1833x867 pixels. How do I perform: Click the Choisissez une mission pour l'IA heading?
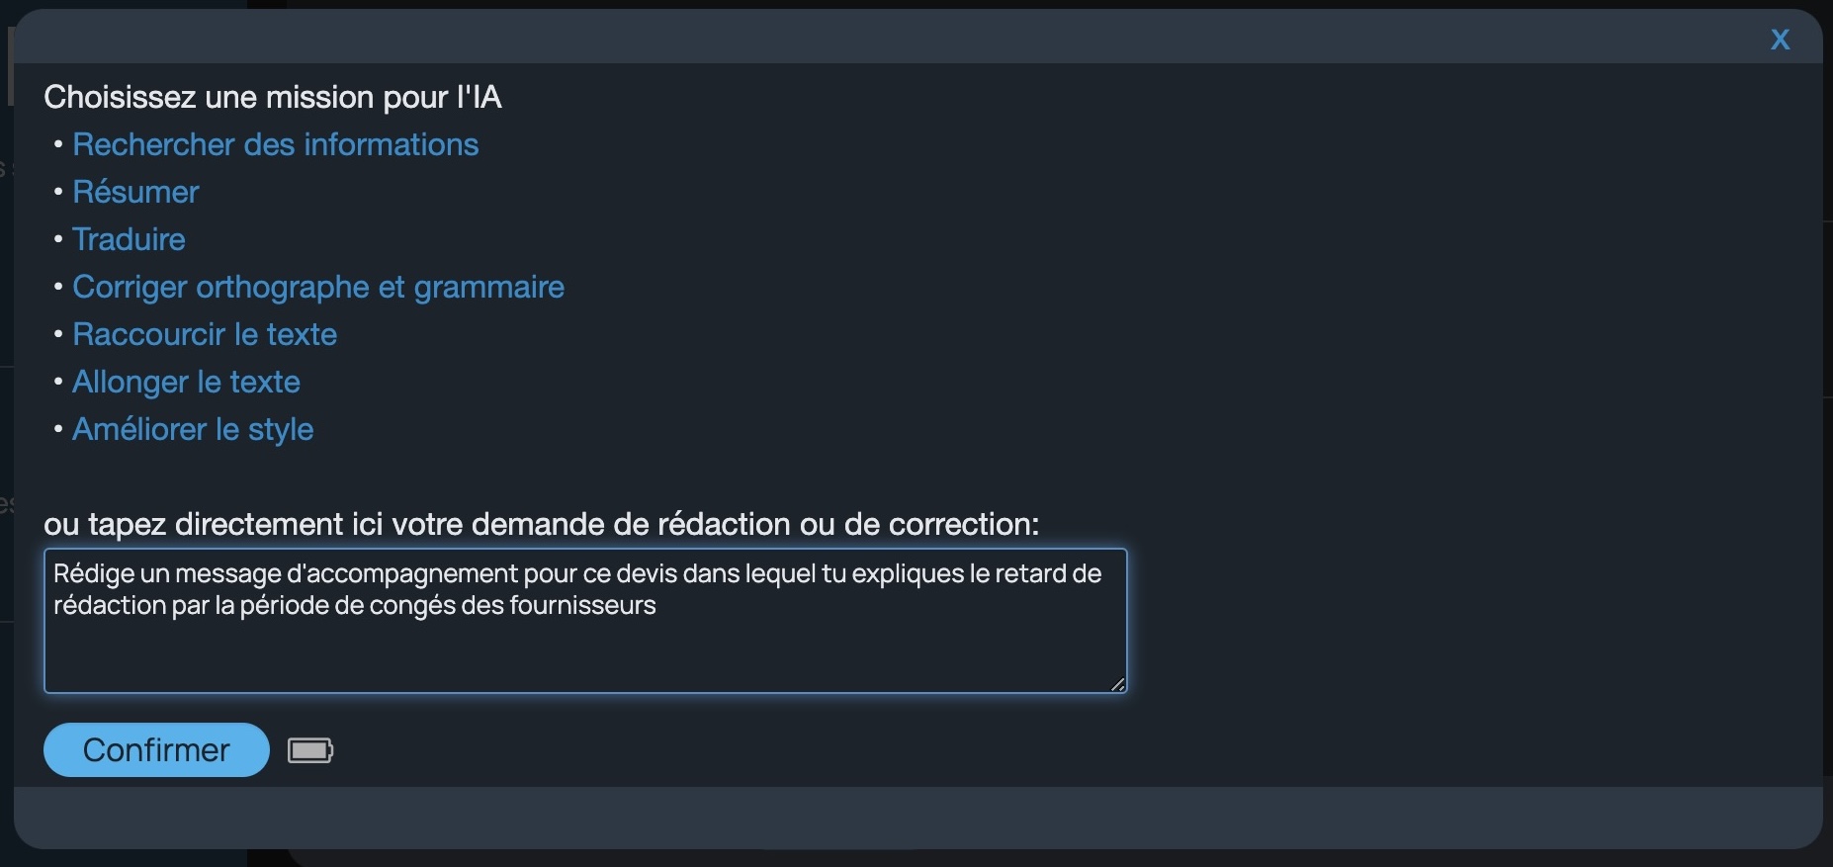coord(273,97)
